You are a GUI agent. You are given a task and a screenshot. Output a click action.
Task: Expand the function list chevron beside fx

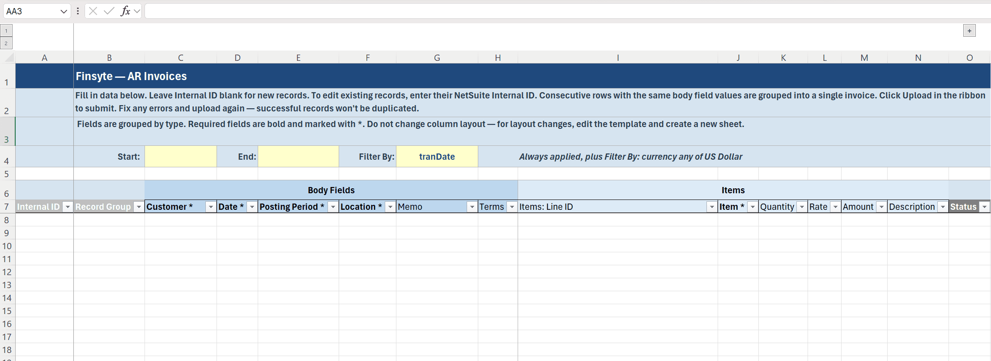pyautogui.click(x=137, y=11)
